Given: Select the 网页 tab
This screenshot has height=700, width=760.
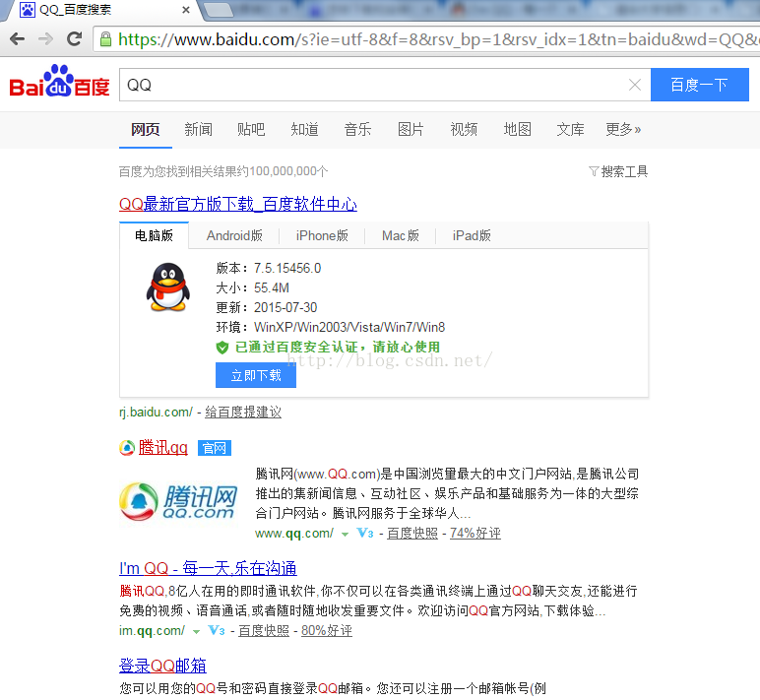Looking at the screenshot, I should pyautogui.click(x=146, y=129).
